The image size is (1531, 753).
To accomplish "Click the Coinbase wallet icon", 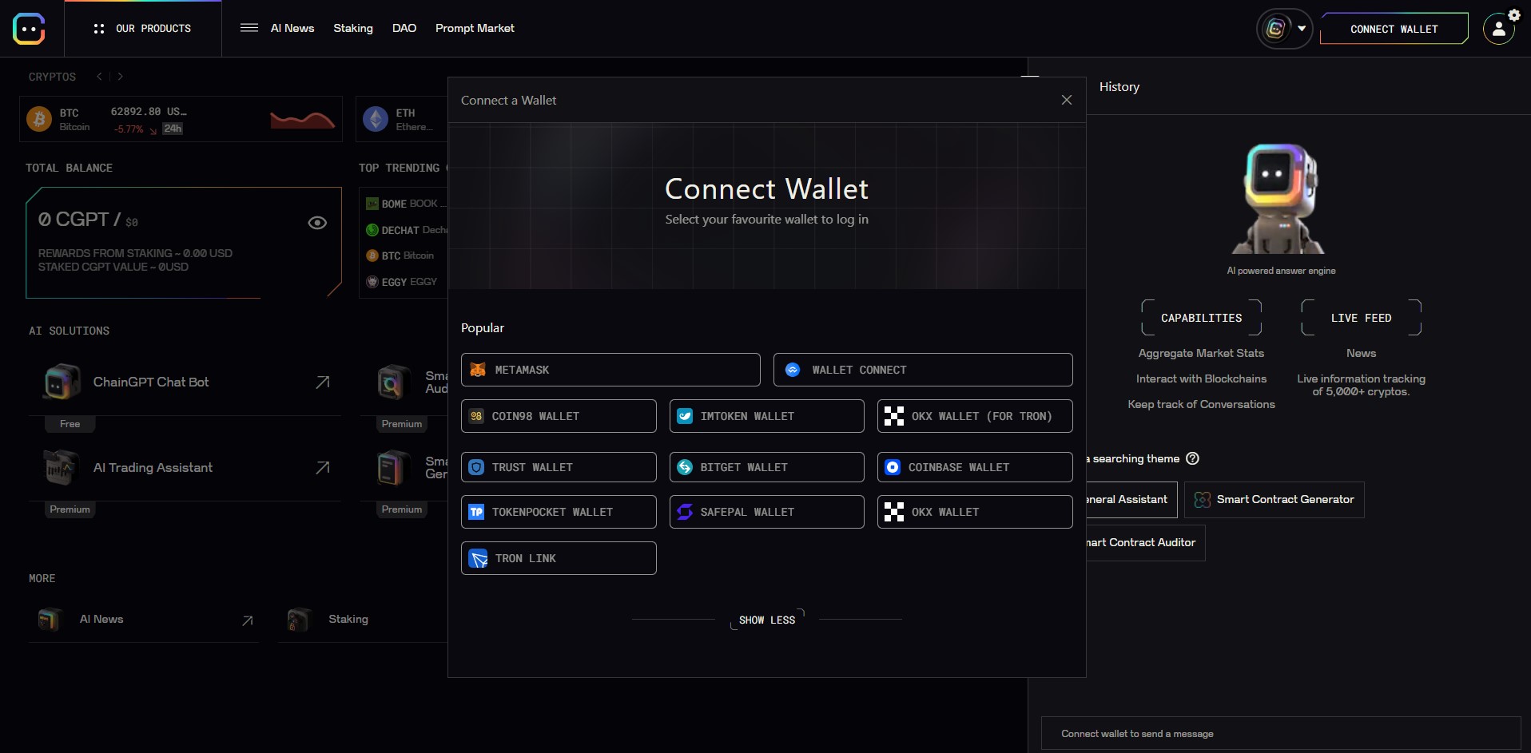I will [893, 467].
